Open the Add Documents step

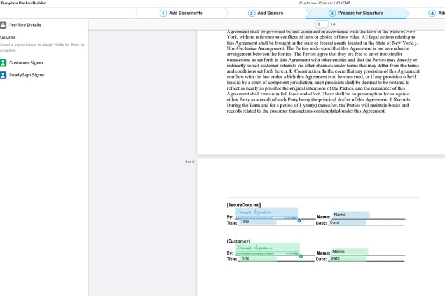[181, 13]
